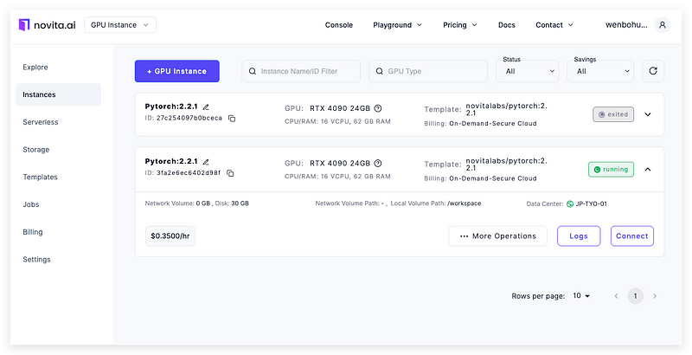Viewport: 692px width, 355px height.
Task: Open the Pricing menu
Action: pyautogui.click(x=460, y=25)
